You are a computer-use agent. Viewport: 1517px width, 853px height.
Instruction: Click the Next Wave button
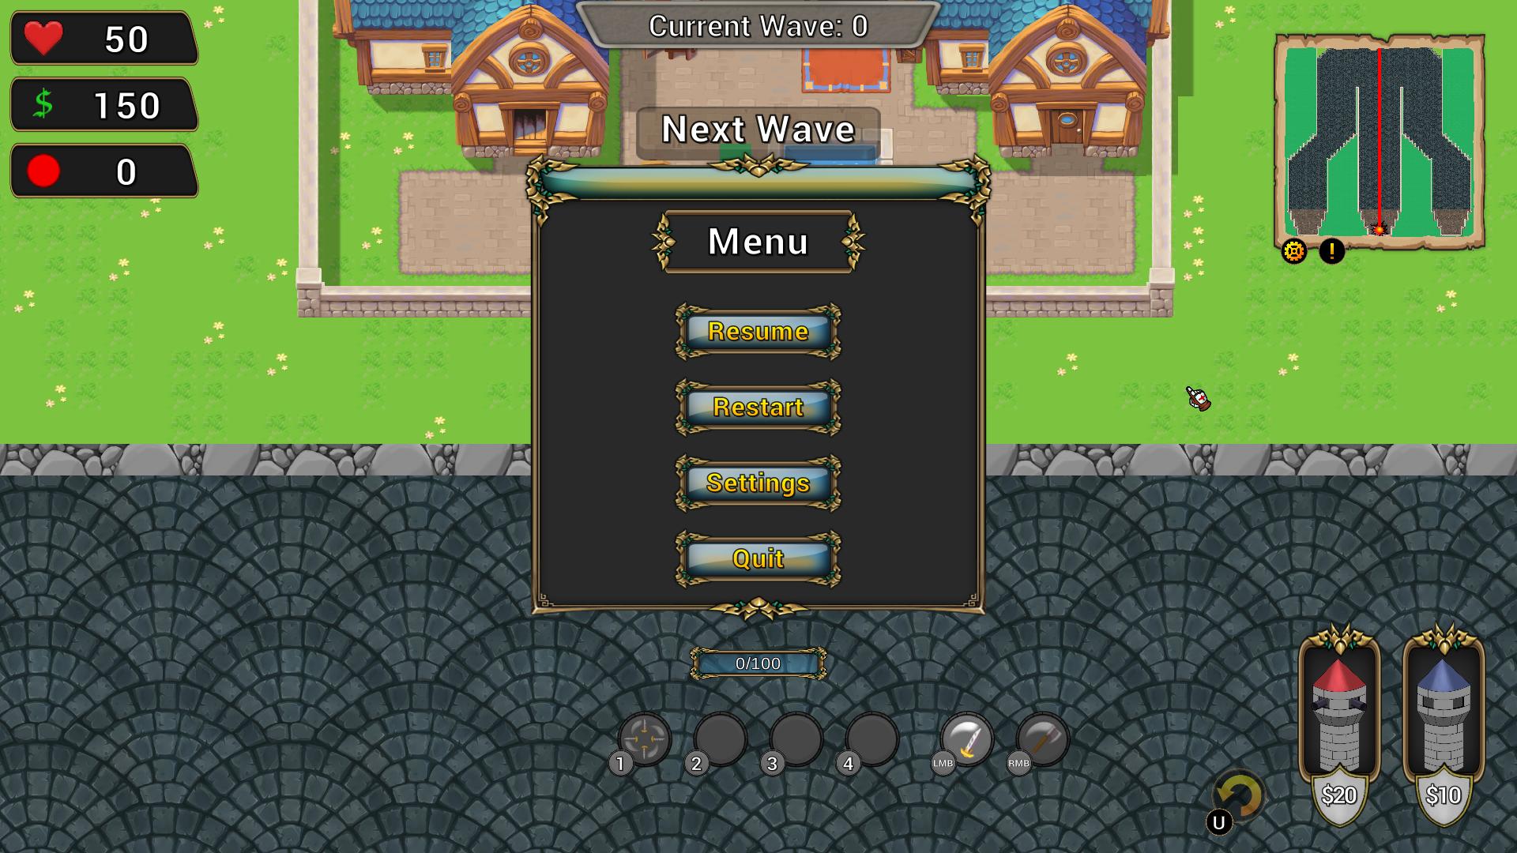(x=759, y=128)
